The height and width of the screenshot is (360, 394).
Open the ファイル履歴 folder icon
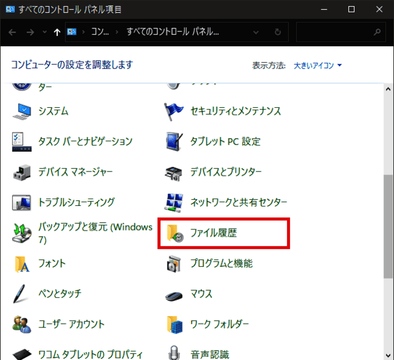coord(174,234)
